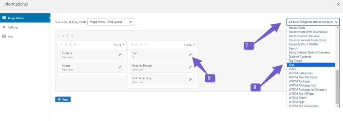Viewport: 343px width, 121px height.
Task: Toggle mobile visibility icon for the whole row
Action: [72, 36]
